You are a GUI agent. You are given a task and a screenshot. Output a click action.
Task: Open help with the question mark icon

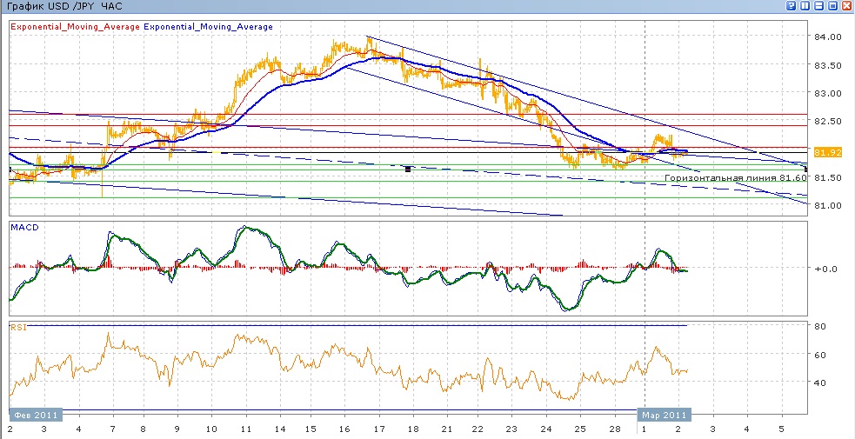click(x=792, y=6)
